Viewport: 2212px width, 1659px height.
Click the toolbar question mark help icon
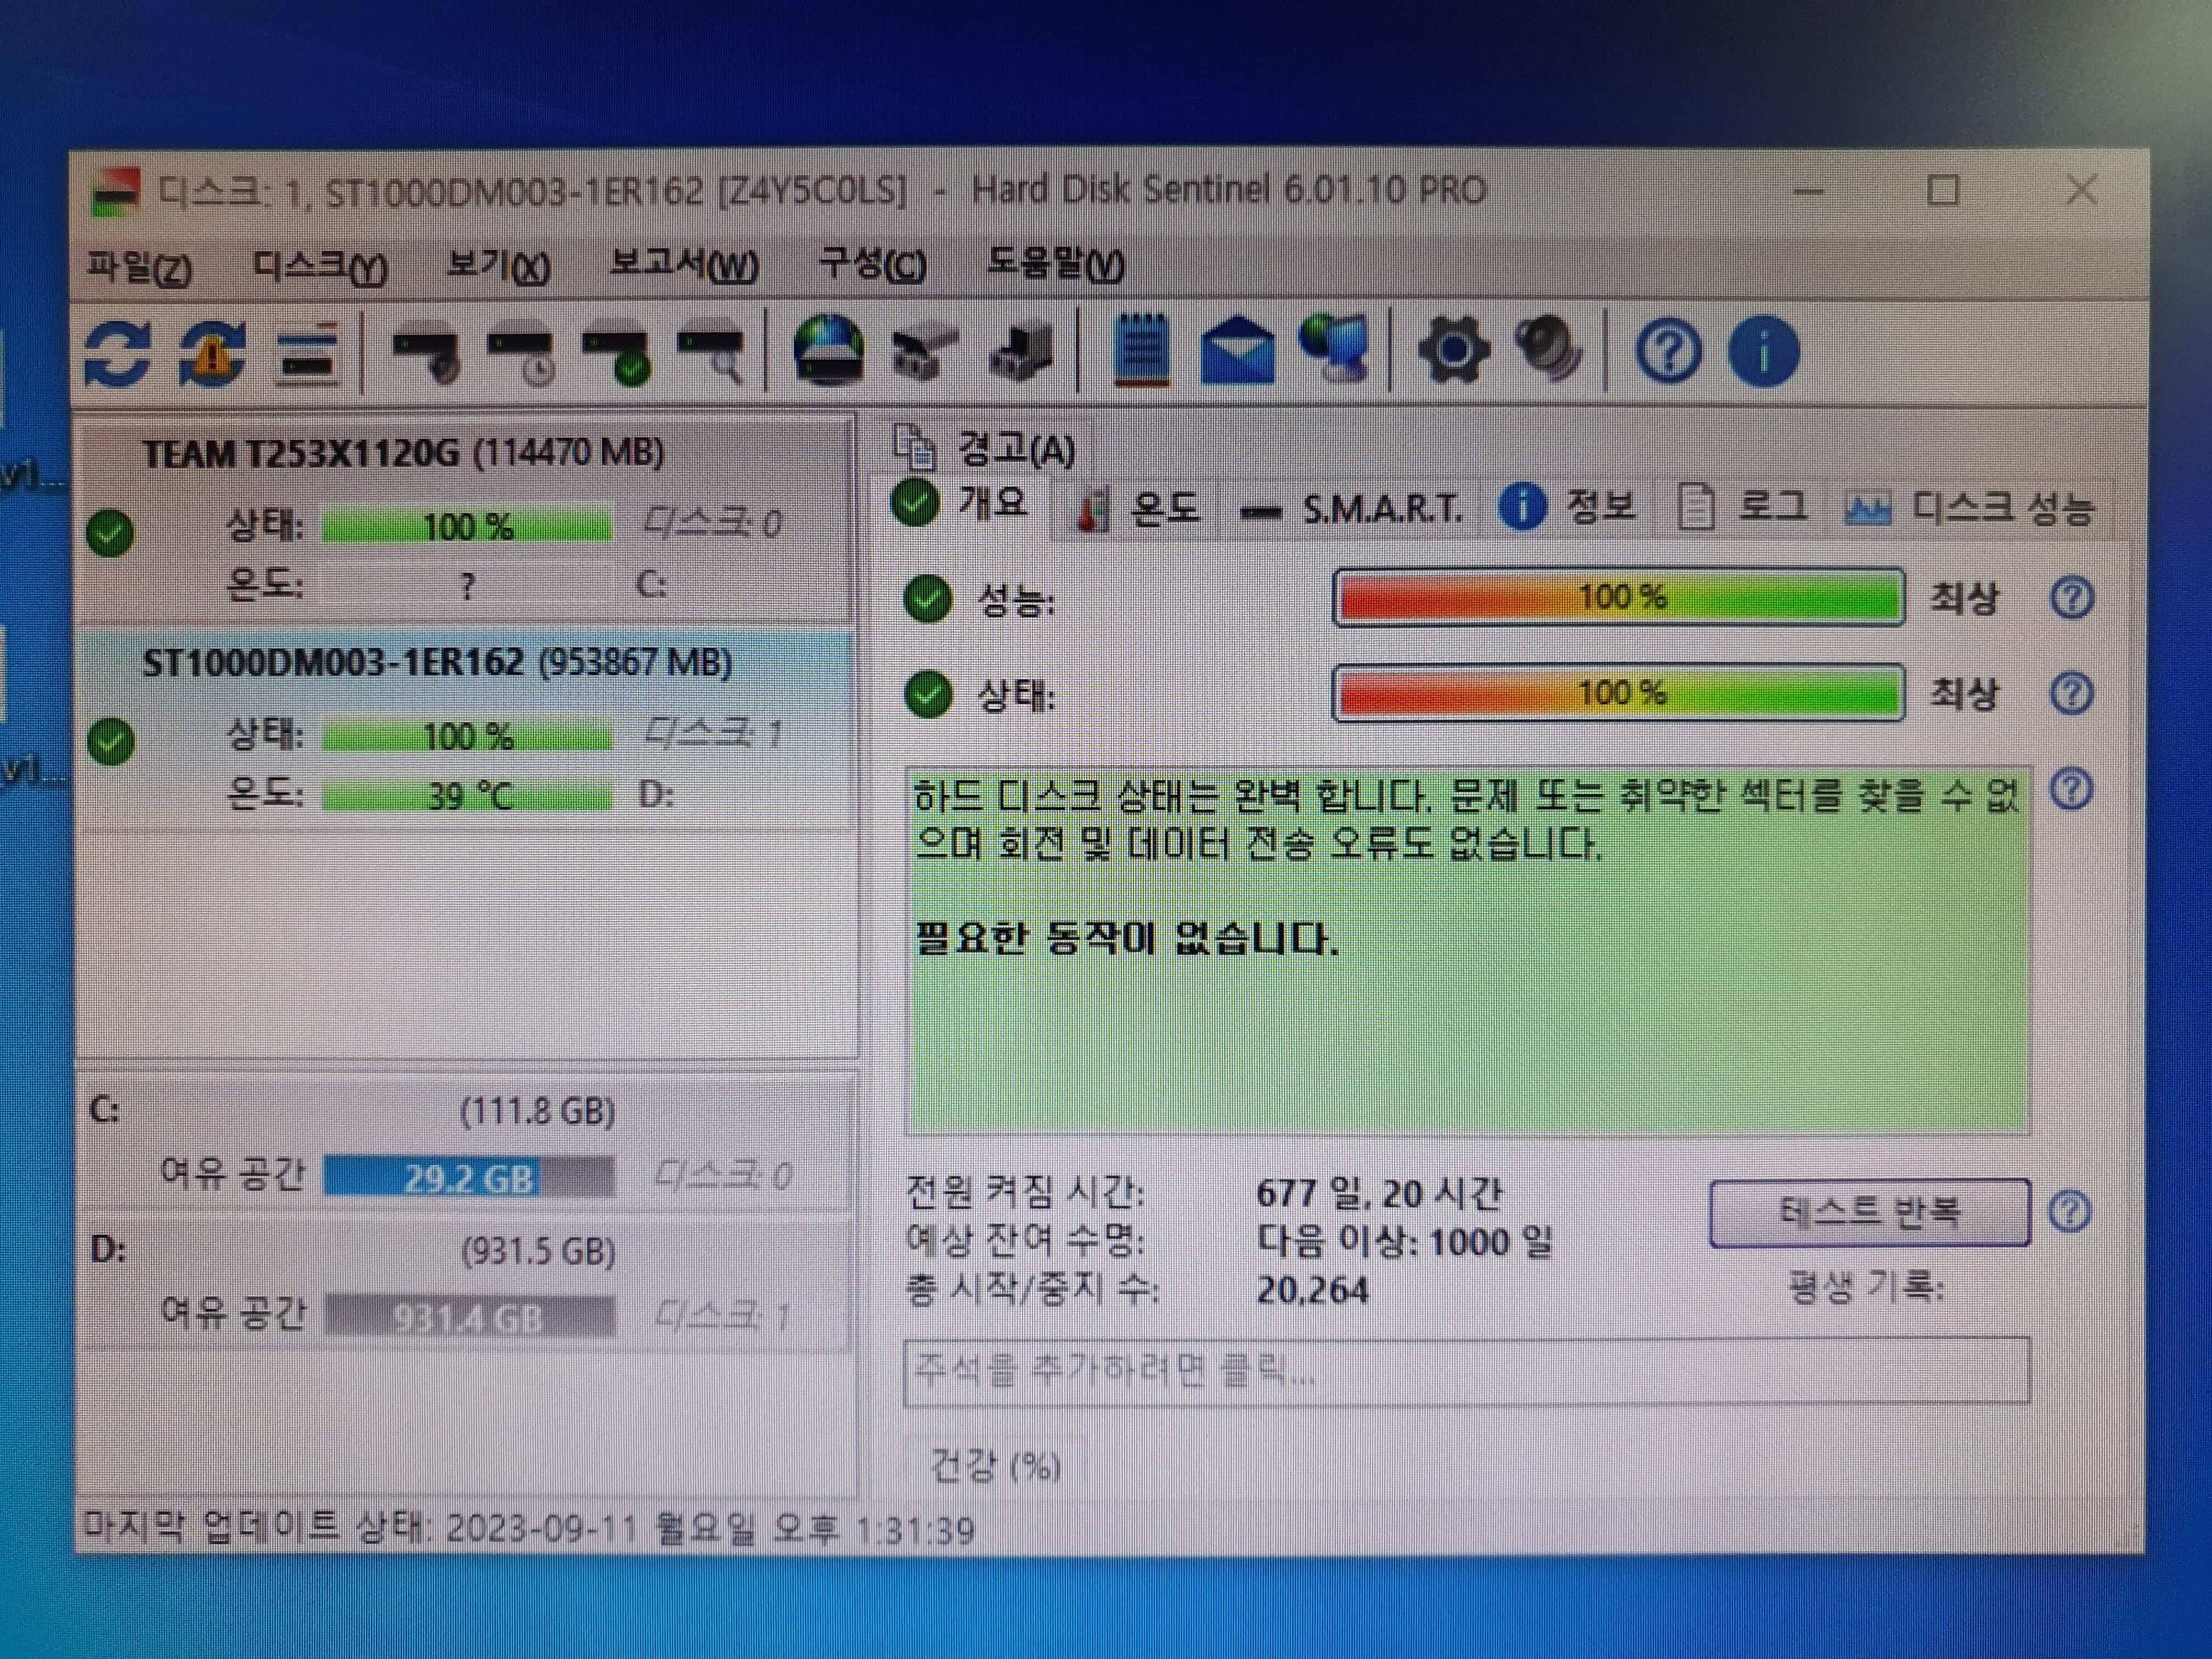click(x=1668, y=352)
